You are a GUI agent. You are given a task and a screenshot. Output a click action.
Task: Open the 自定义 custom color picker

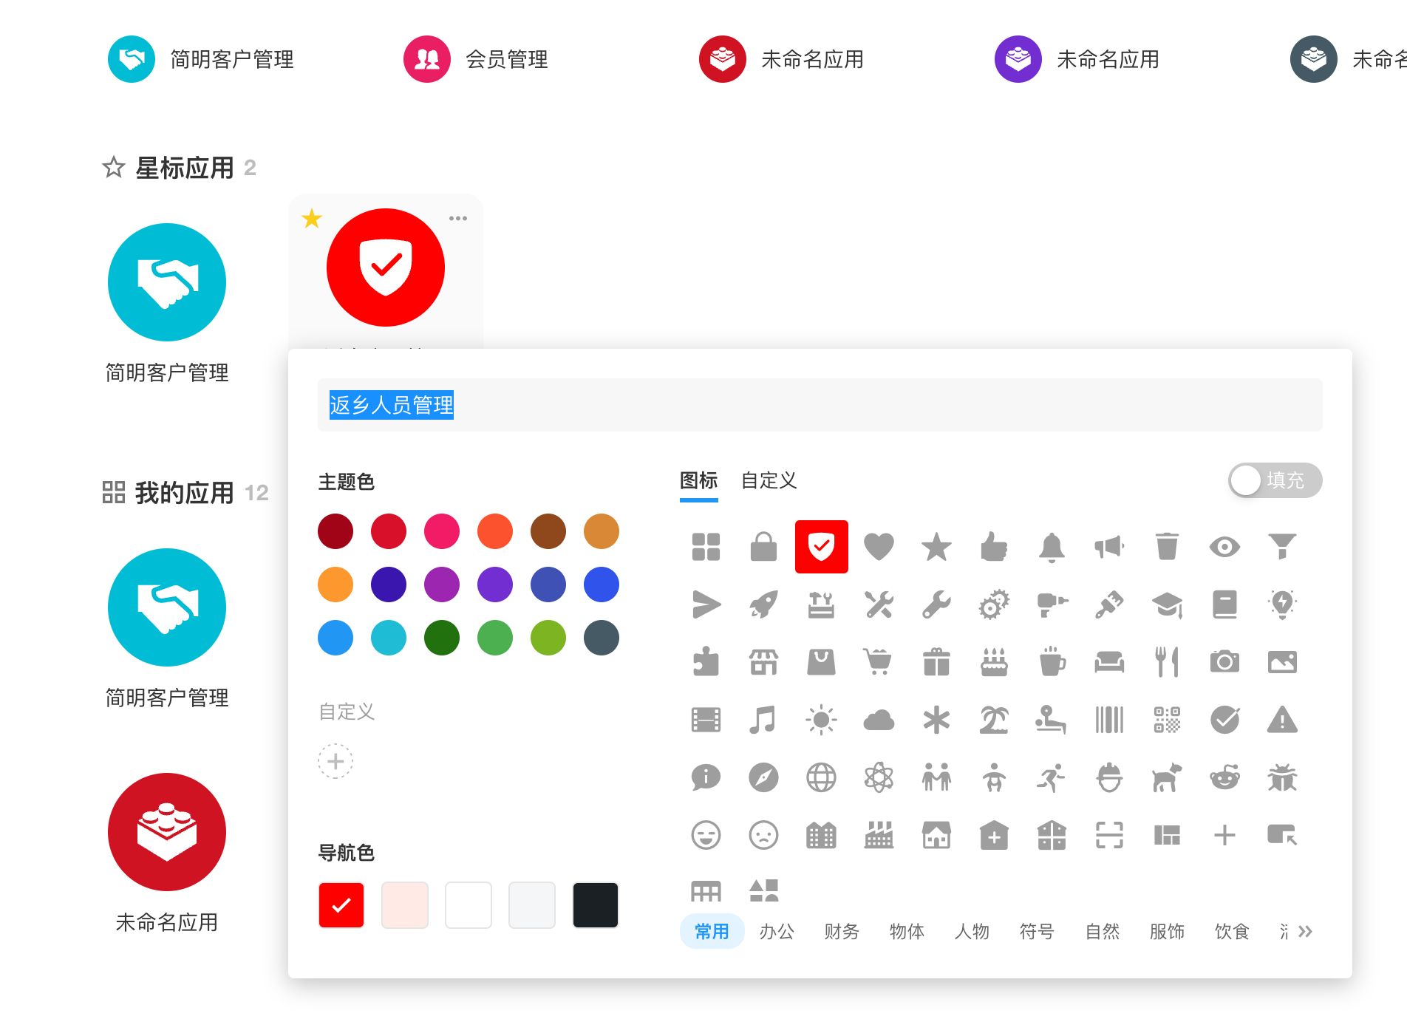click(335, 761)
